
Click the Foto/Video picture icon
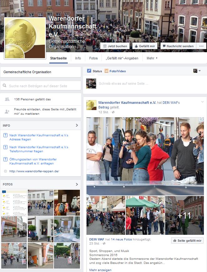coord(106,71)
